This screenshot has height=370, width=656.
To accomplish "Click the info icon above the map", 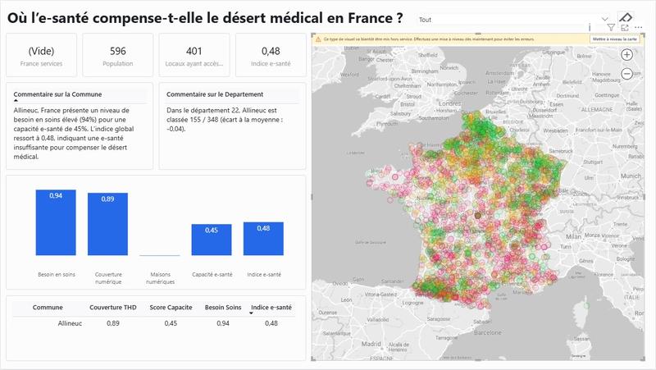I will point(590,27).
